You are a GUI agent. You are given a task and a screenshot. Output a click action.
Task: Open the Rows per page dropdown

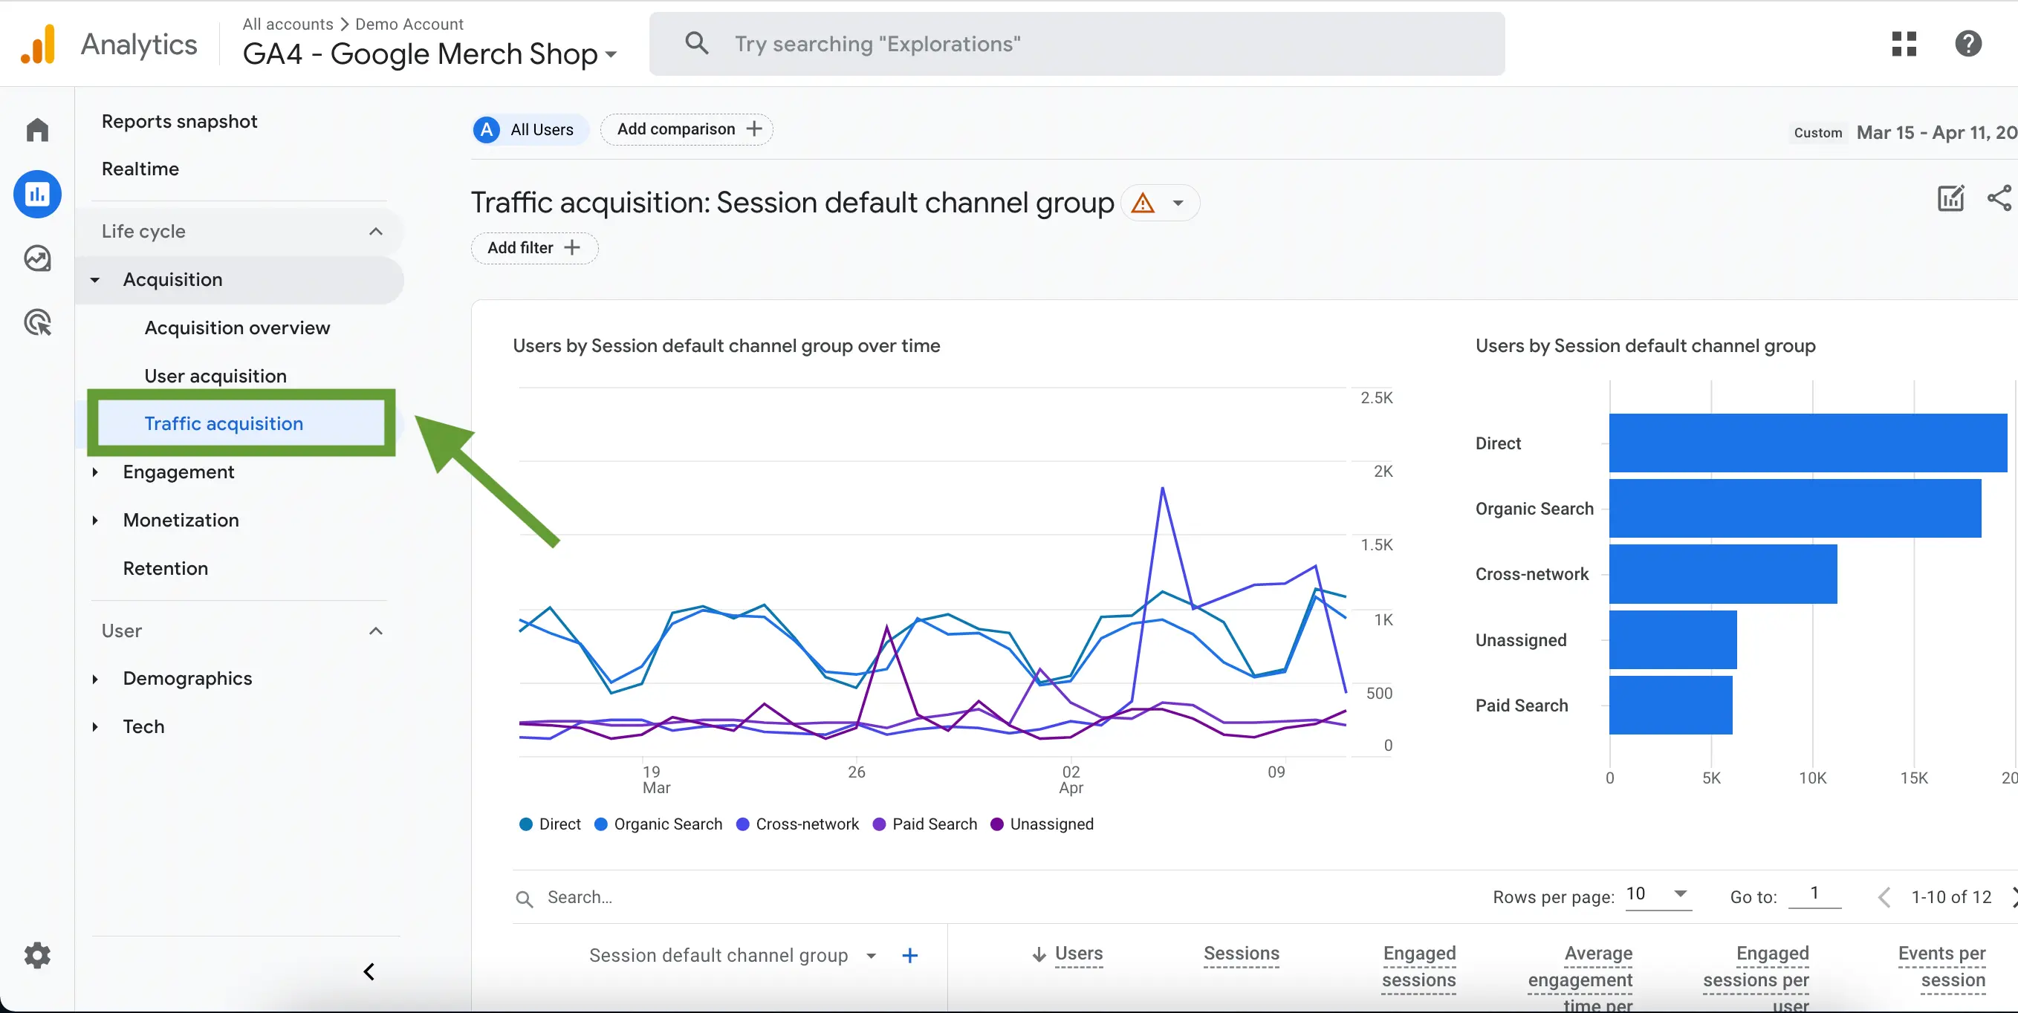point(1655,896)
